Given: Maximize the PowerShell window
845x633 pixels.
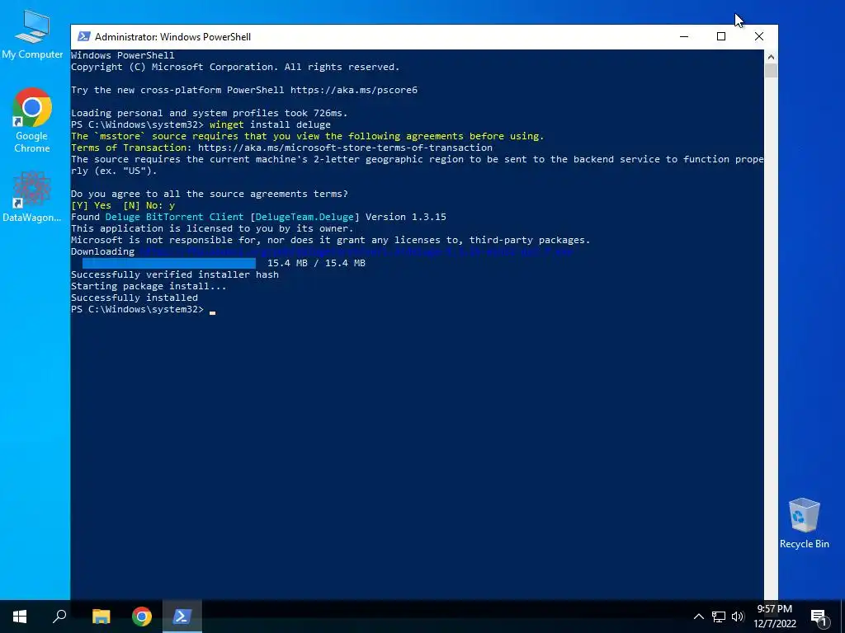Looking at the screenshot, I should pos(721,36).
